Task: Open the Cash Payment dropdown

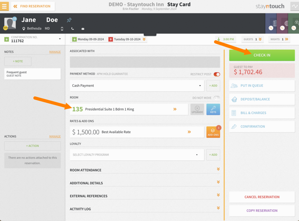Action: point(137,86)
